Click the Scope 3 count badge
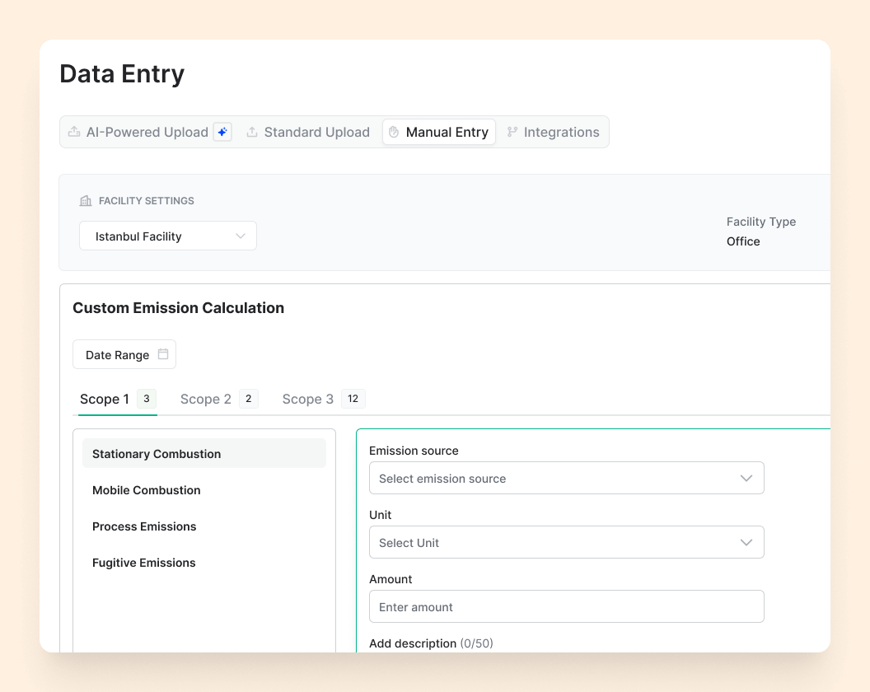Screen dimensions: 870x692 click(353, 399)
